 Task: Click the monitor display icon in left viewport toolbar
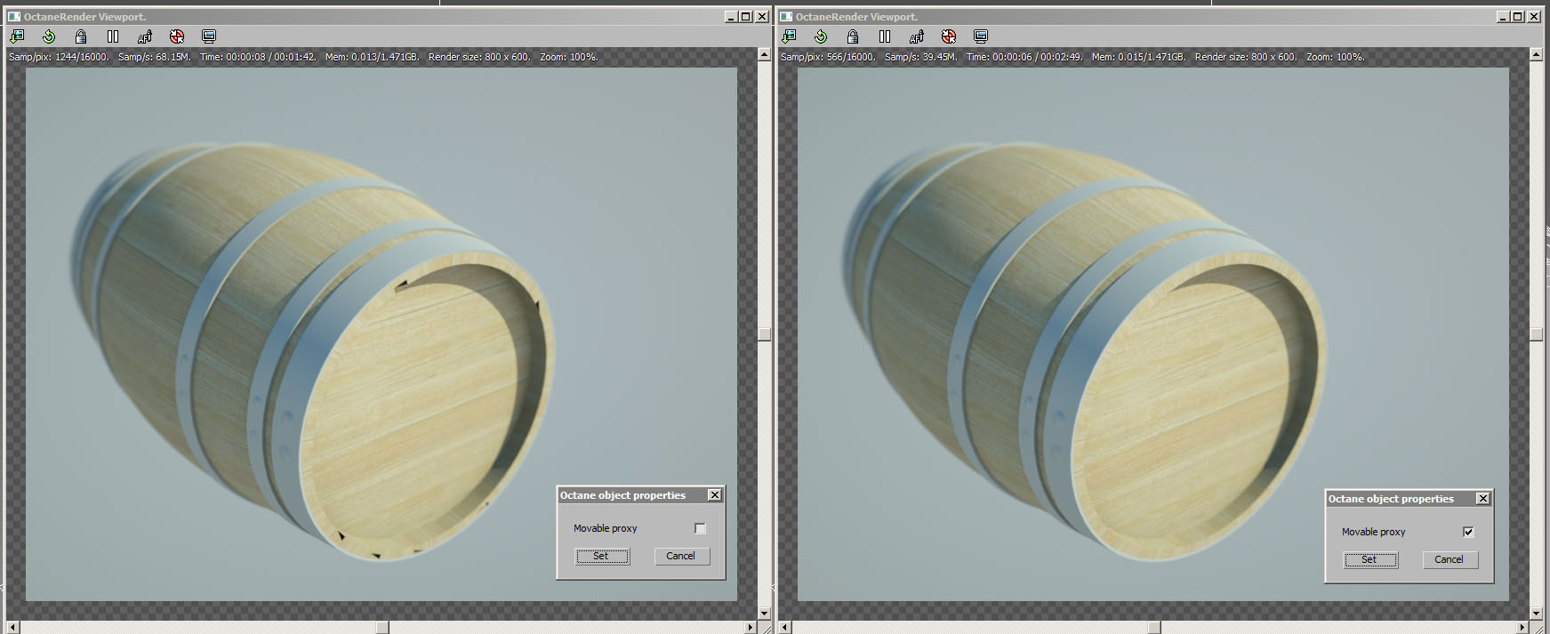[x=209, y=36]
